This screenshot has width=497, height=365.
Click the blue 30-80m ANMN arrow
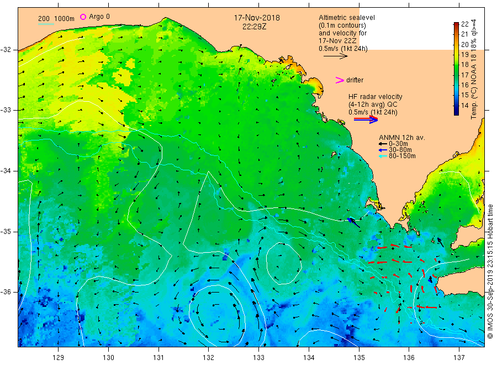tap(383, 150)
